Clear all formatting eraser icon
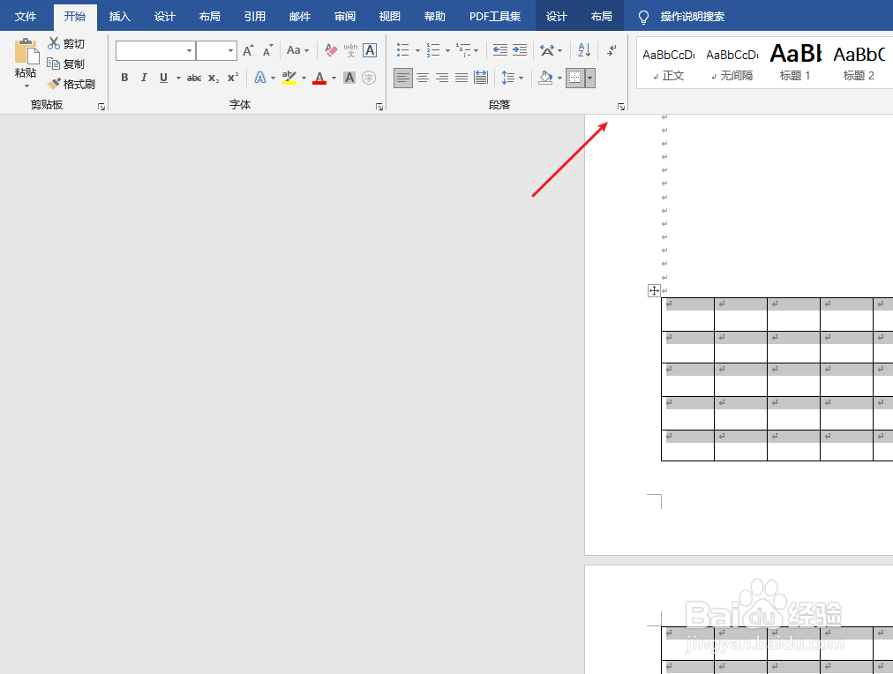This screenshot has width=893, height=674. [x=331, y=50]
